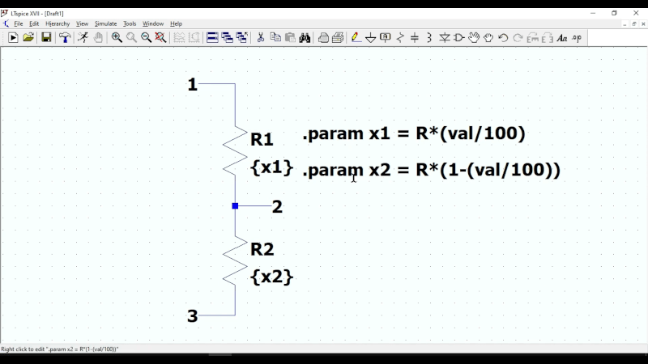Select the Draw Wire pencil tool

pos(356,38)
